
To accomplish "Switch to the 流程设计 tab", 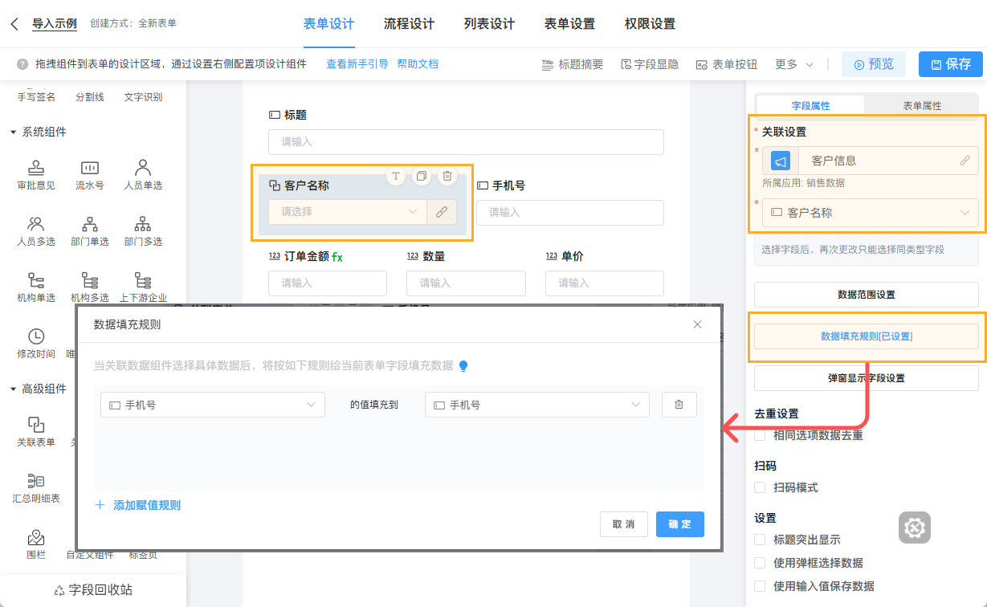I will pos(408,25).
